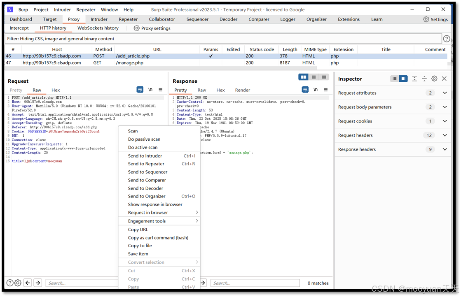Open Inspector settings gear
Image resolution: width=461 pixels, height=297 pixels.
tap(434, 79)
